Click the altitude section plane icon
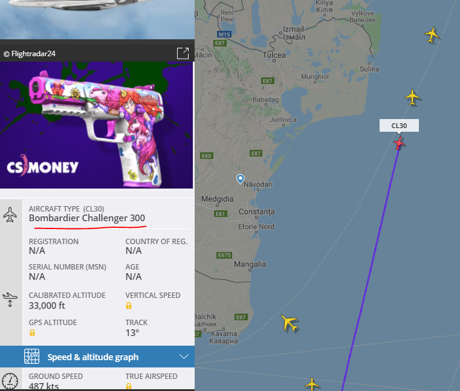Image resolution: width=460 pixels, height=391 pixels. [10, 300]
